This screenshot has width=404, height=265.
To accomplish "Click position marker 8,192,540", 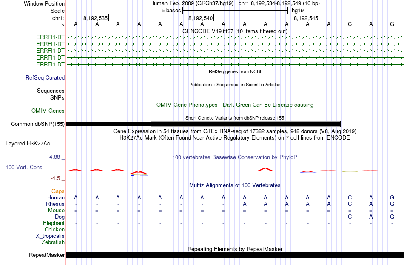I will coord(201,18).
